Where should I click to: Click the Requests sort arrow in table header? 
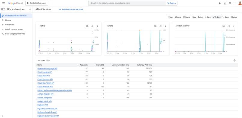pos(78,65)
